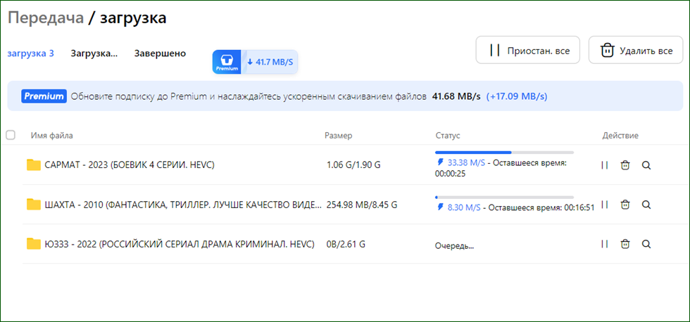The height and width of the screenshot is (322, 690).
Task: Sort by Имя файла column header
Action: (x=52, y=136)
